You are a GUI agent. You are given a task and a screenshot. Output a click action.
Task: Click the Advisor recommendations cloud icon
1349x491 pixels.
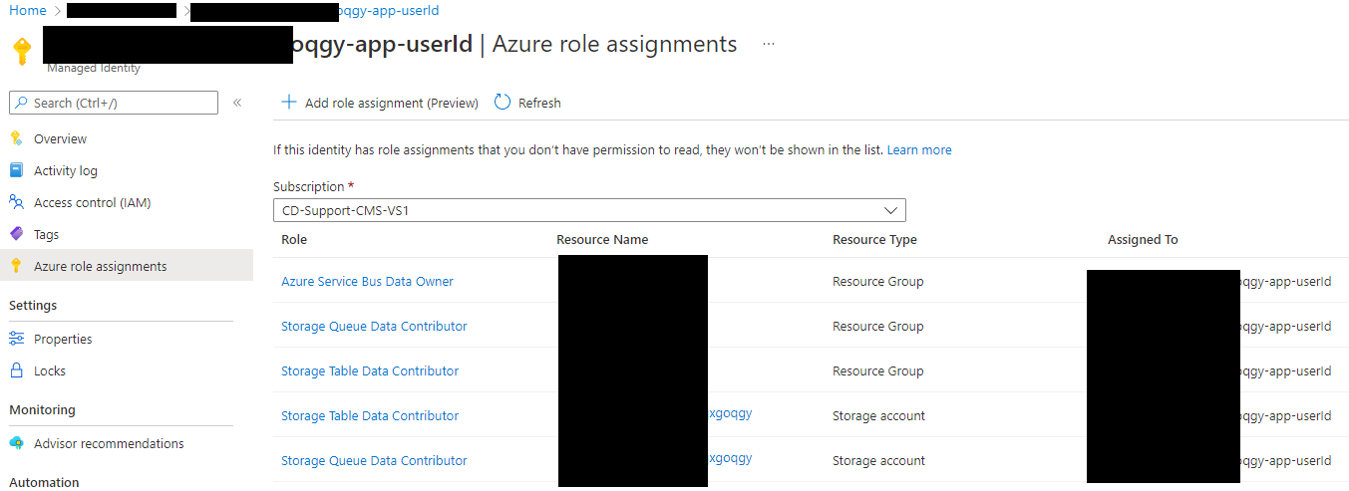tap(16, 443)
